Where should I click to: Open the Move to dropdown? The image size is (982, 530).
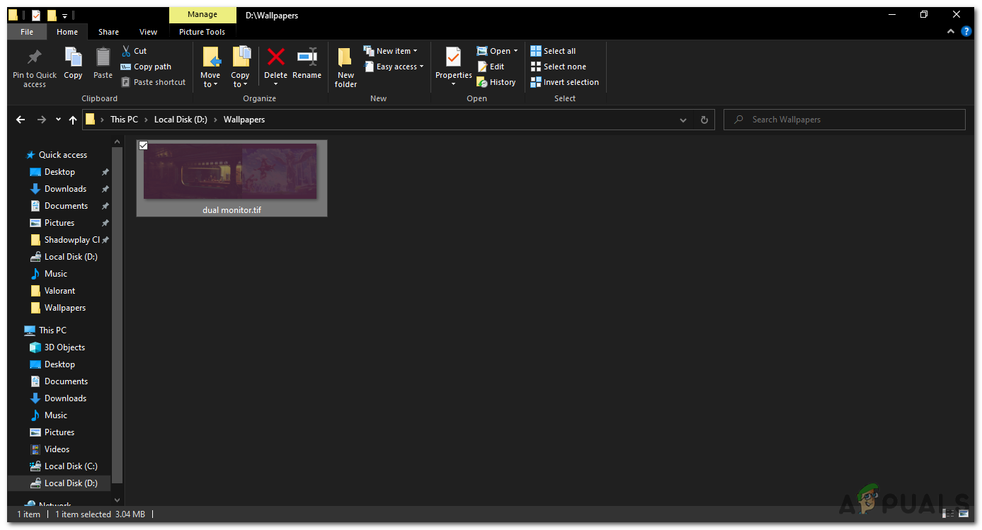coord(210,67)
